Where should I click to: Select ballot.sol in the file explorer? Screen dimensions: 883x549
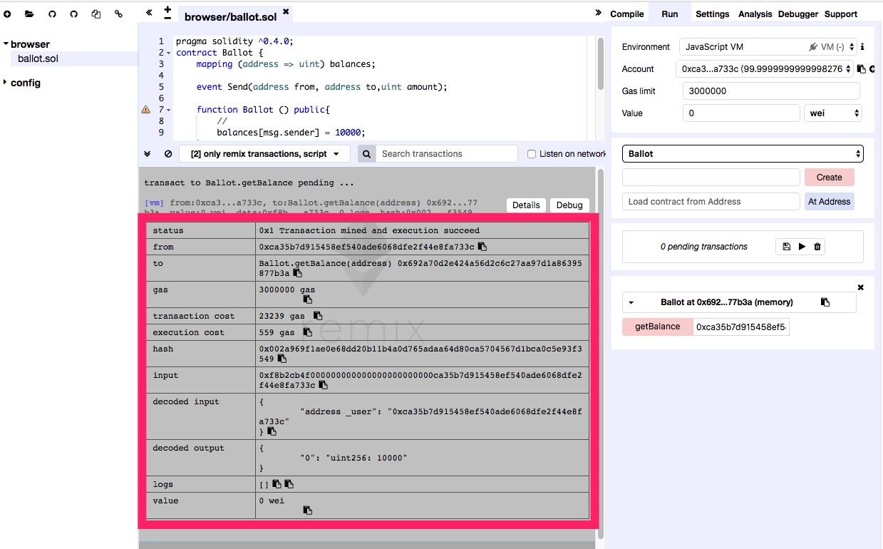click(38, 58)
